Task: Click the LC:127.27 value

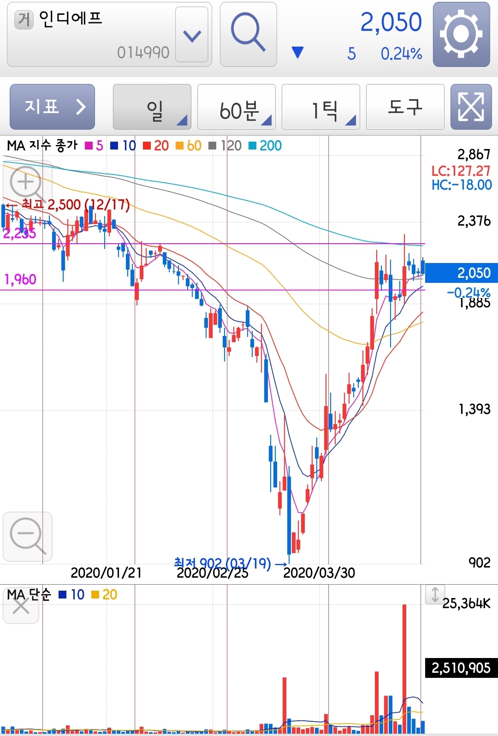Action: (x=461, y=171)
